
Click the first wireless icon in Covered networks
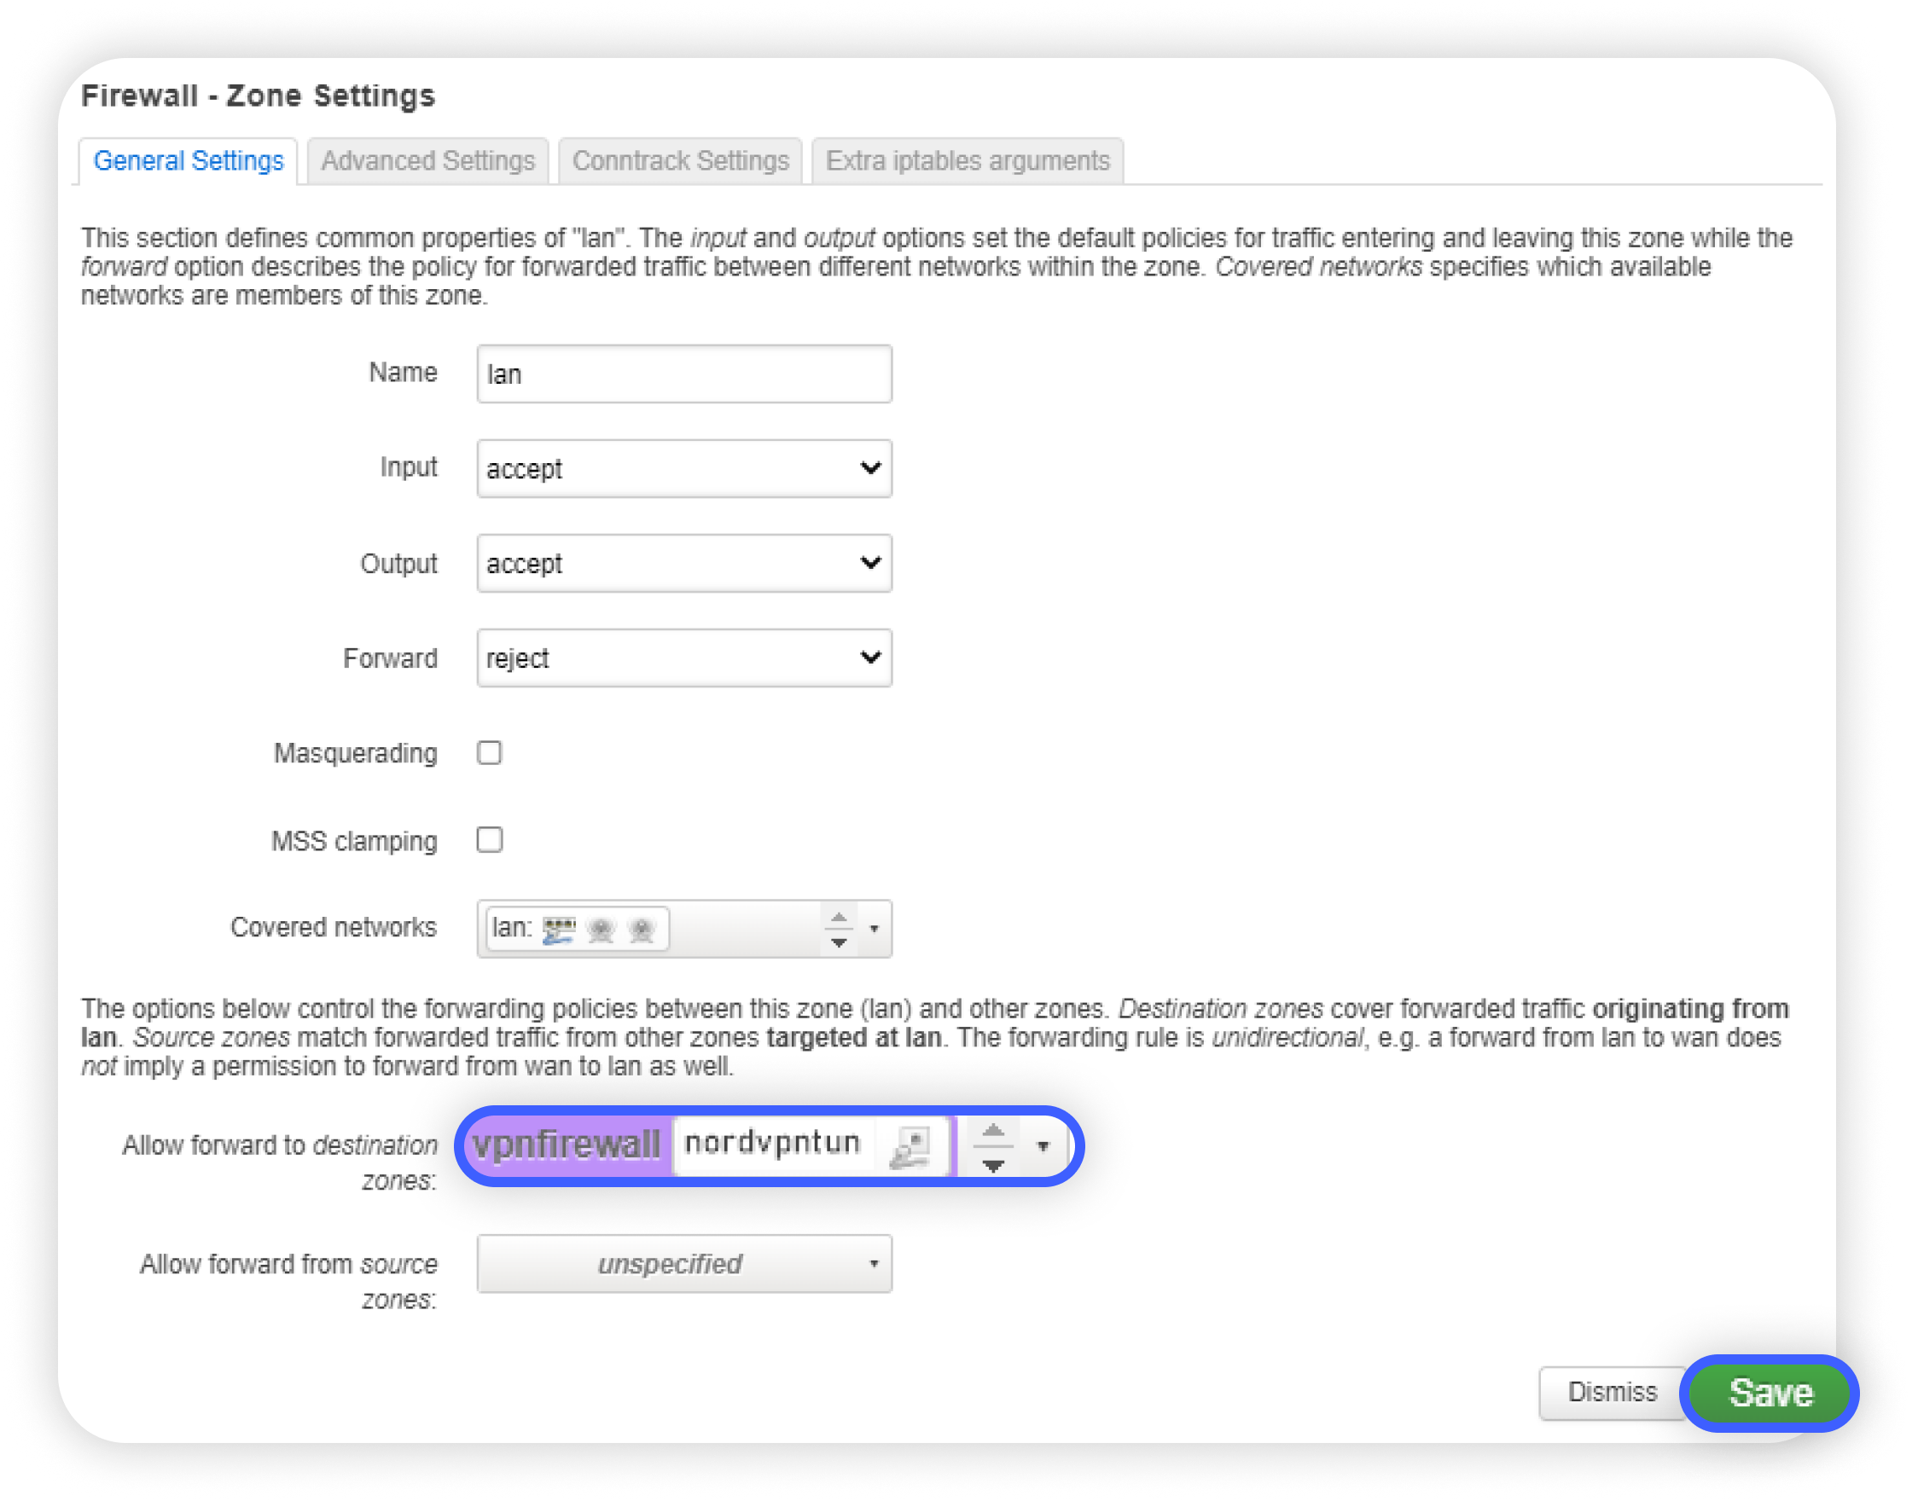click(x=602, y=929)
